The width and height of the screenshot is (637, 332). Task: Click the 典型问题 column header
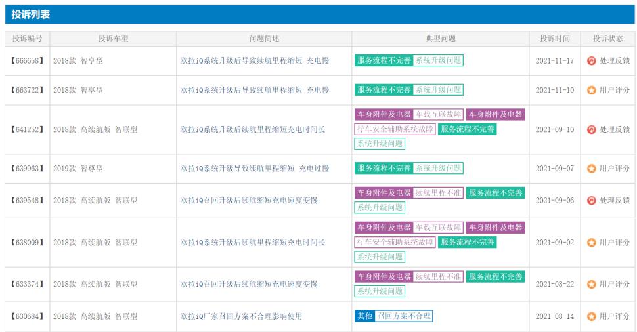441,39
